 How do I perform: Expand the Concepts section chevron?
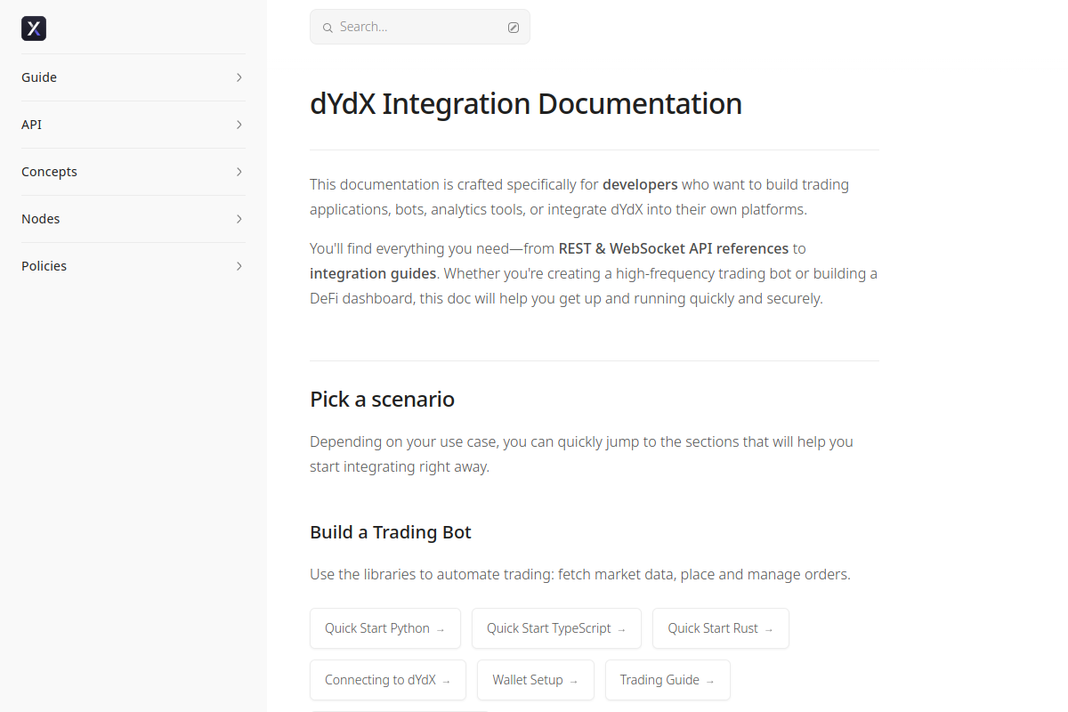point(239,172)
